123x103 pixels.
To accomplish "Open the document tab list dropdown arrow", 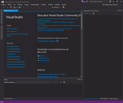I will pos(82,11).
